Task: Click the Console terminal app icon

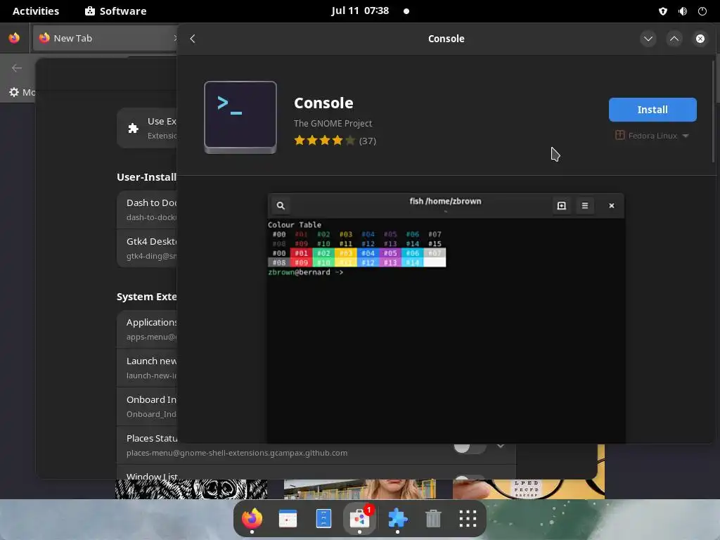Action: pyautogui.click(x=240, y=117)
